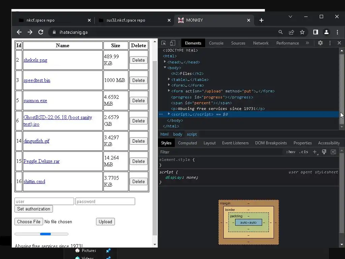Expand the selected script element node

pos(169,114)
